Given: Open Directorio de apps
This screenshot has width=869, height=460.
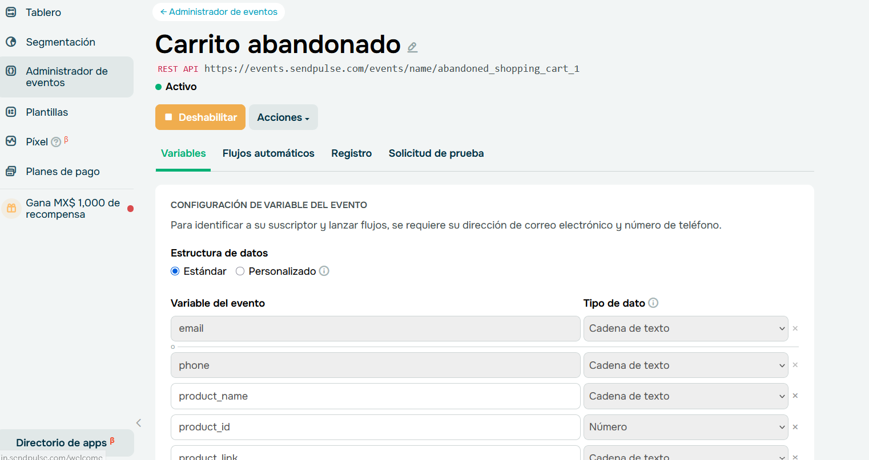Looking at the screenshot, I should (67, 443).
